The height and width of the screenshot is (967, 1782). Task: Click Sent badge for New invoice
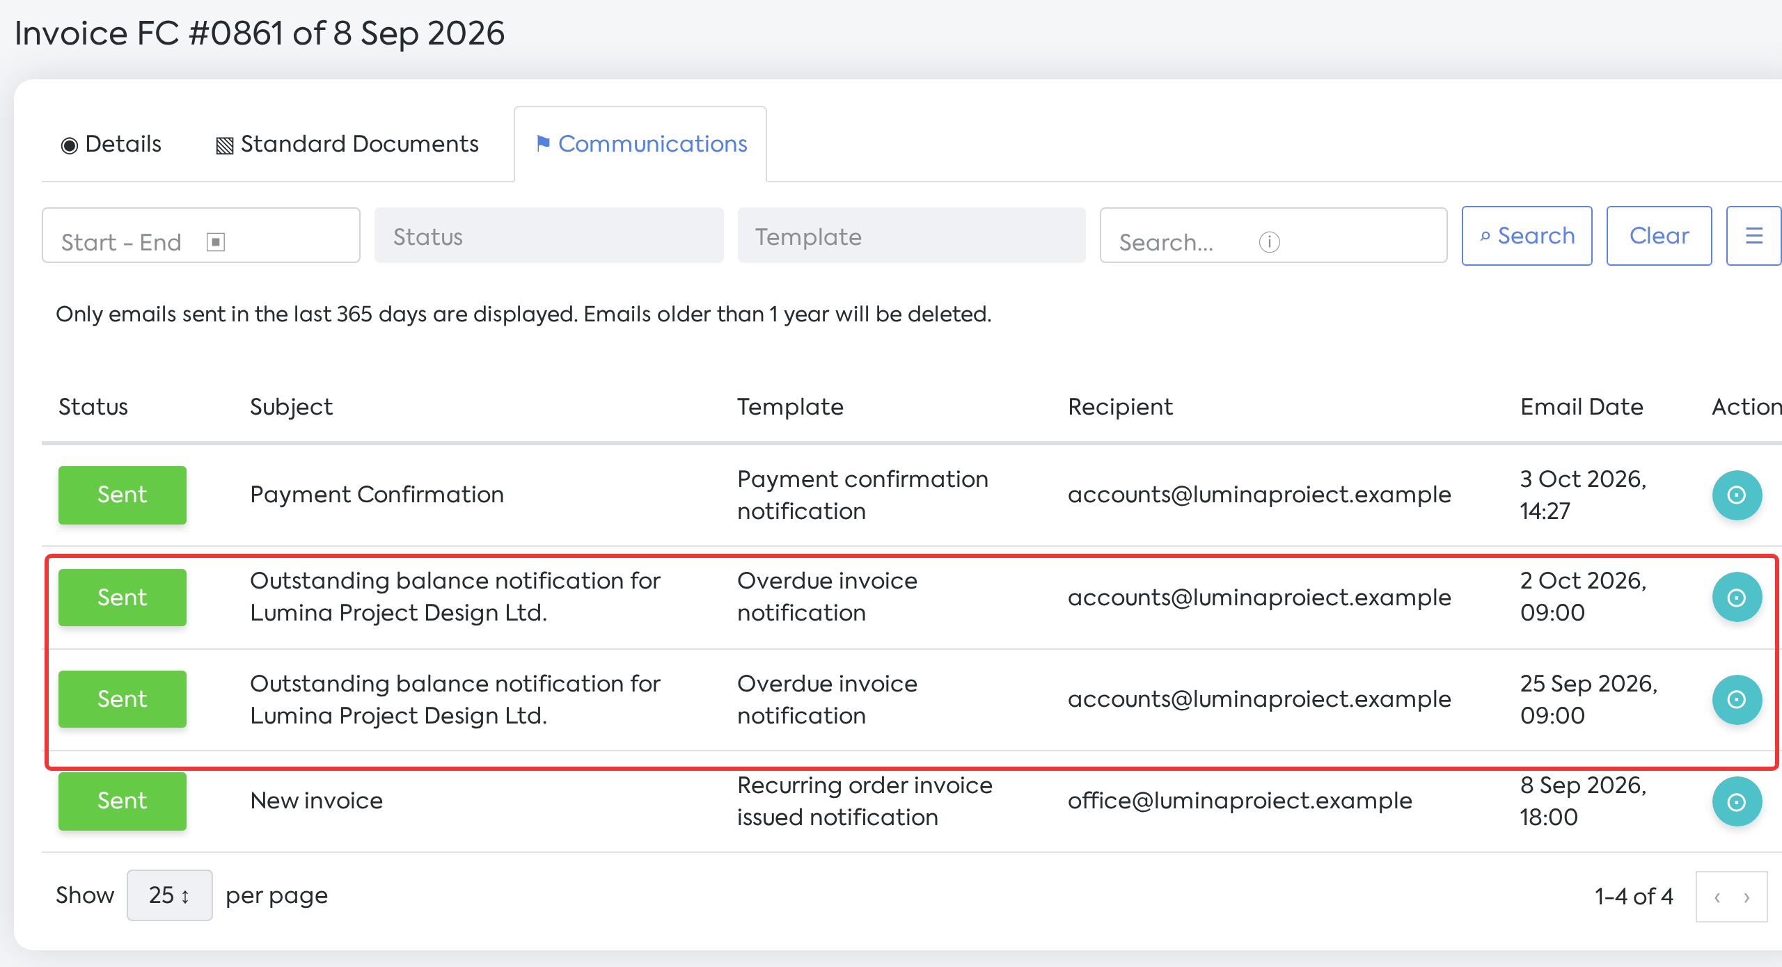[x=123, y=801]
